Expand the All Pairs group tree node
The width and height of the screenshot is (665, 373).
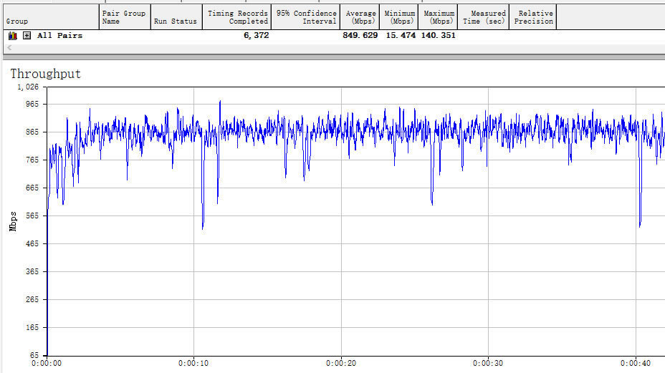pyautogui.click(x=27, y=36)
